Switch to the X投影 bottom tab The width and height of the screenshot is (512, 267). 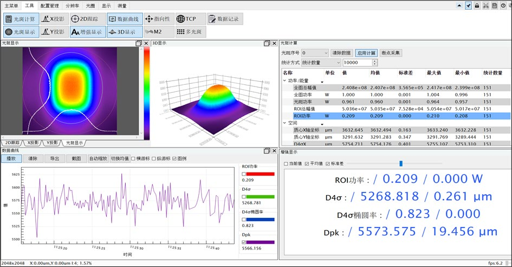click(33, 143)
